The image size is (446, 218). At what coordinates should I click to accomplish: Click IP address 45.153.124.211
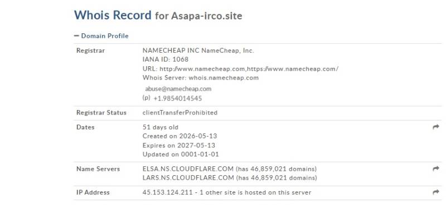pyautogui.click(x=168, y=192)
